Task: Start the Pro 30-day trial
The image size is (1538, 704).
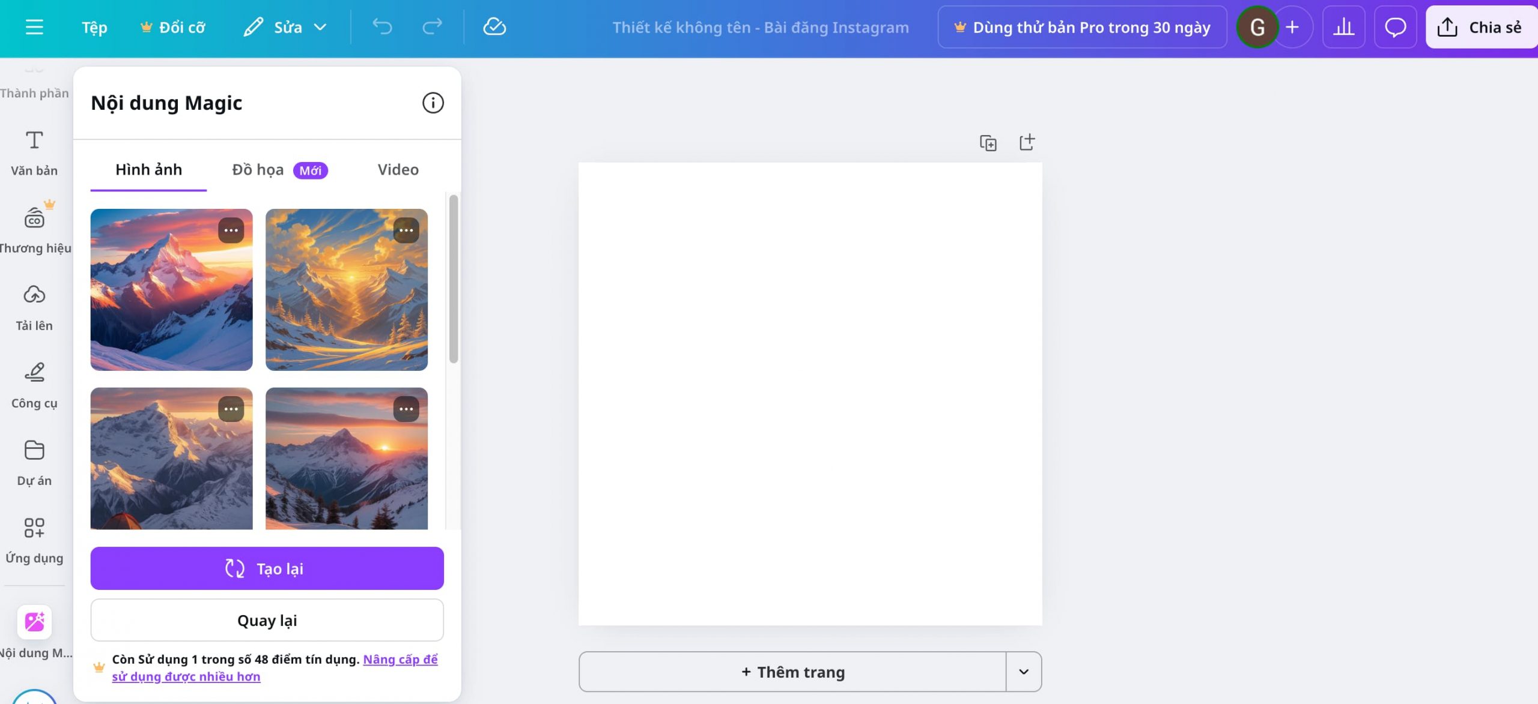Action: point(1082,27)
